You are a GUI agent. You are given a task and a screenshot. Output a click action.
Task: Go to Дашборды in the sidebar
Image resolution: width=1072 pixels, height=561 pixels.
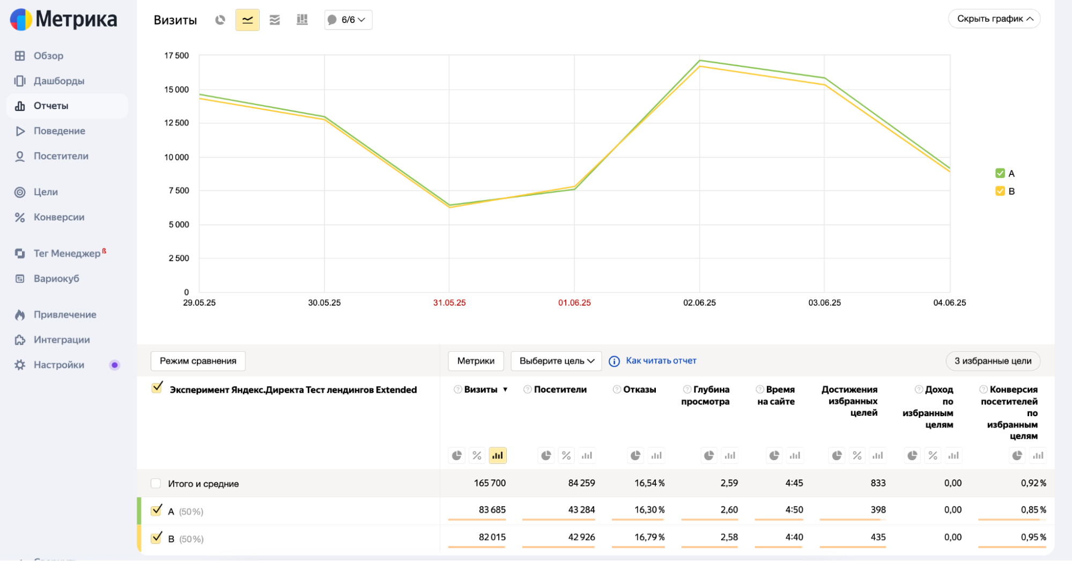(x=59, y=81)
